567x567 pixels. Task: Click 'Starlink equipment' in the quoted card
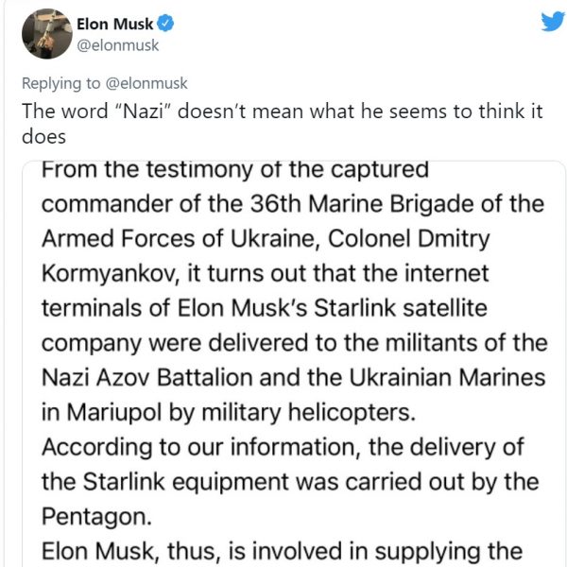(186, 482)
